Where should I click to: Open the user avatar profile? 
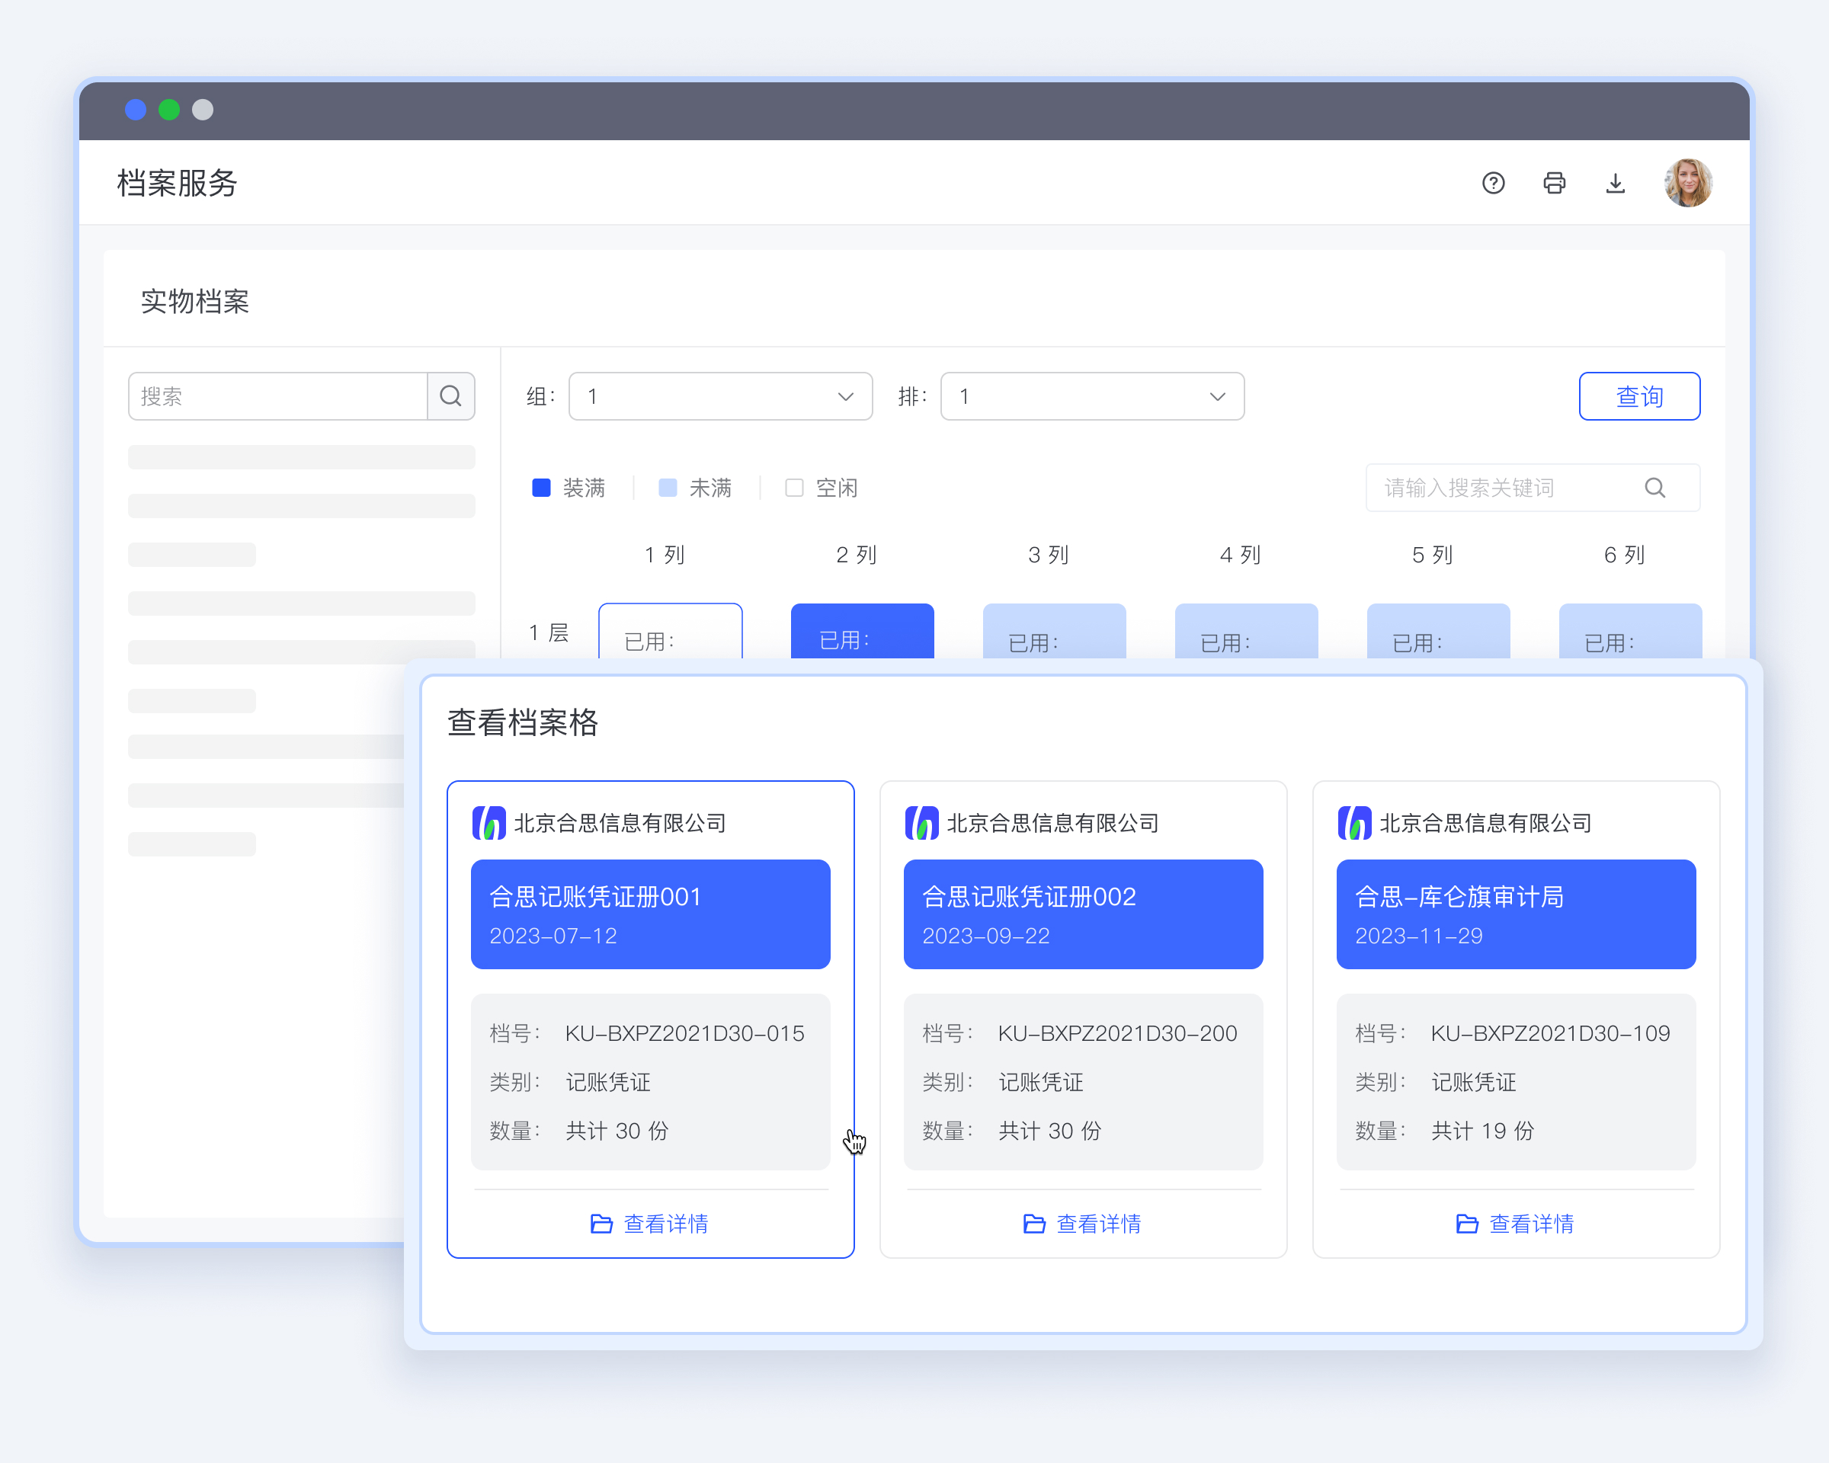[1687, 183]
